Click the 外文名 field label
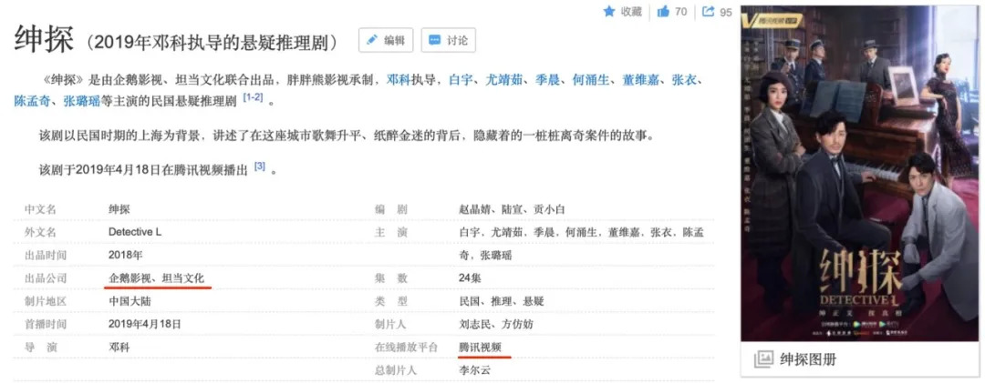Screen dimensions: 985x383 (39, 232)
